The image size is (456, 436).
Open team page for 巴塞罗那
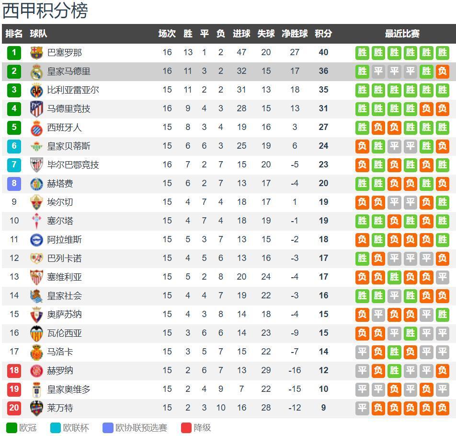65,52
